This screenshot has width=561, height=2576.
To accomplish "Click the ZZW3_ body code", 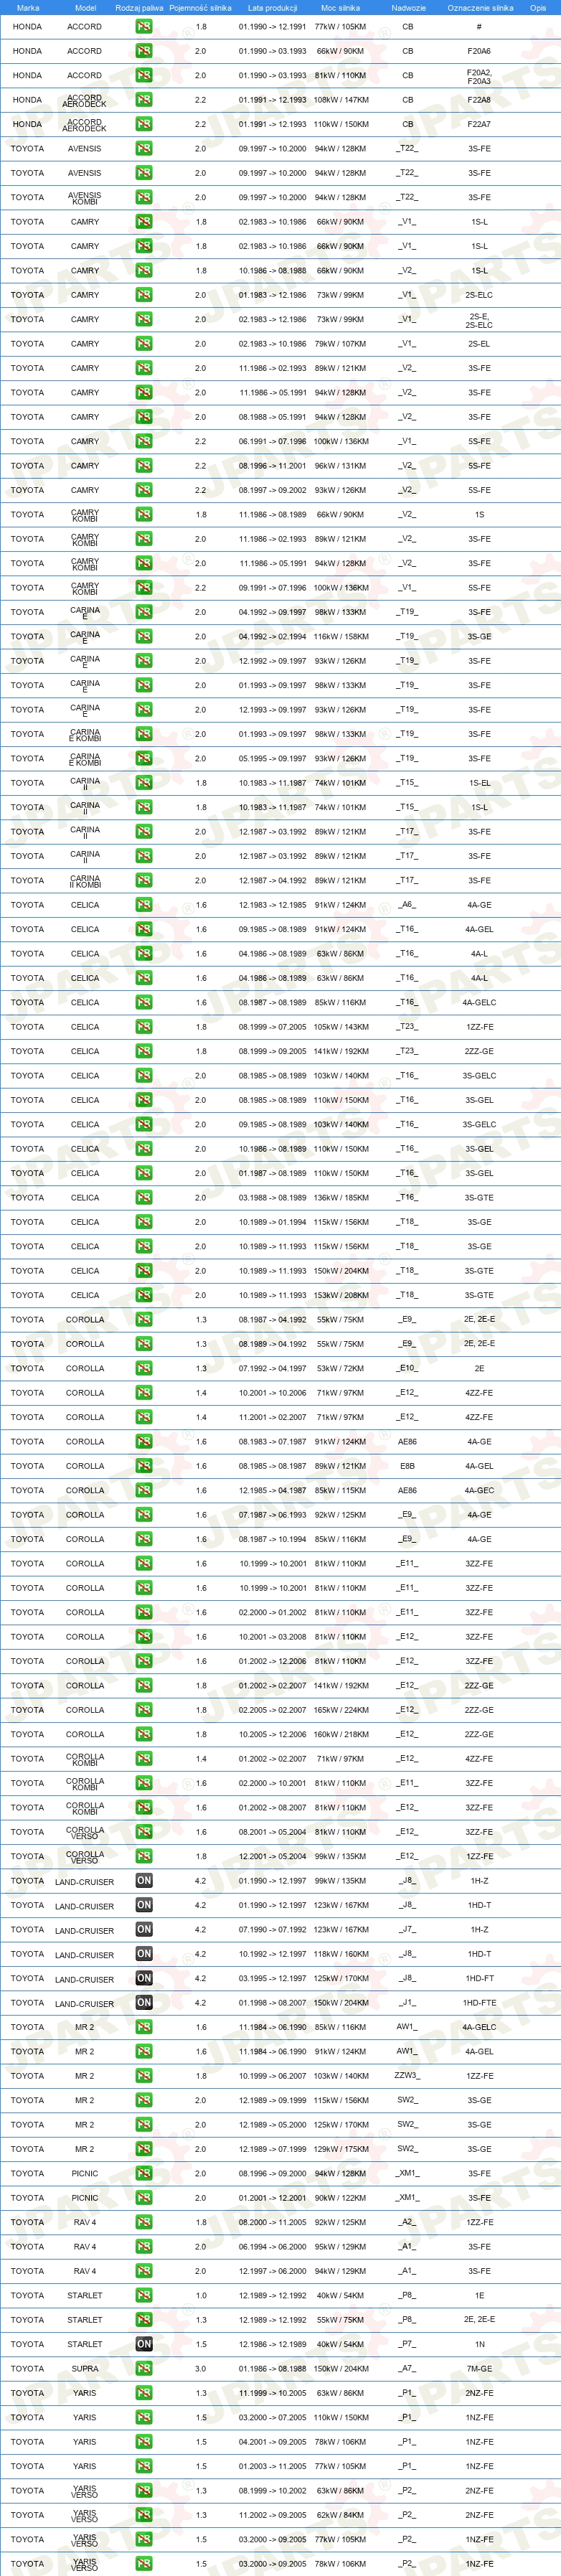I will pyautogui.click(x=407, y=2076).
